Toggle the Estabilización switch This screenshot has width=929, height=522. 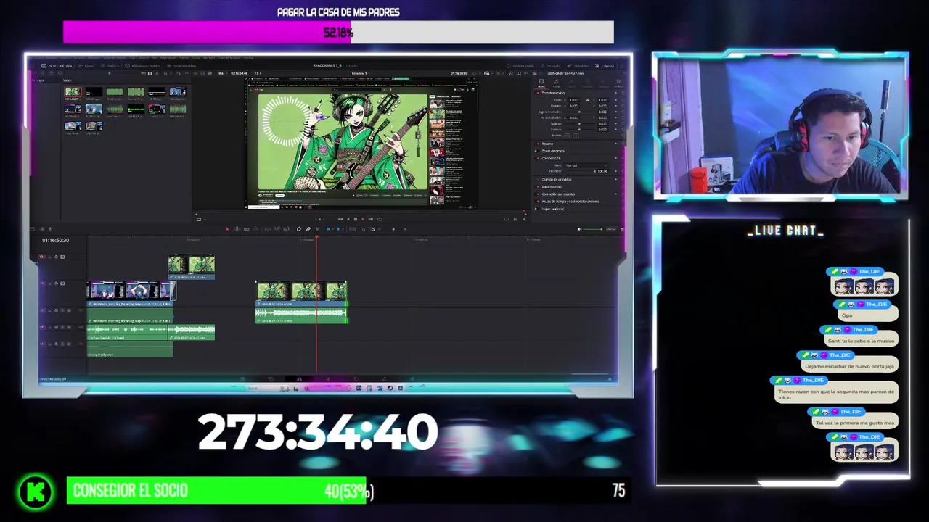click(x=538, y=187)
